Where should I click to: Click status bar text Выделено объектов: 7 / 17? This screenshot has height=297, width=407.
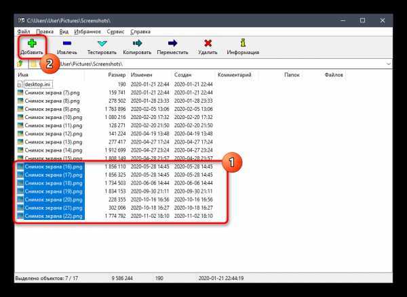pos(46,278)
